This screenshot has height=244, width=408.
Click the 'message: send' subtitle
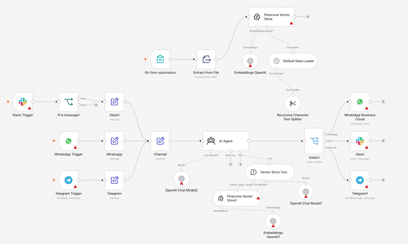pos(360,124)
